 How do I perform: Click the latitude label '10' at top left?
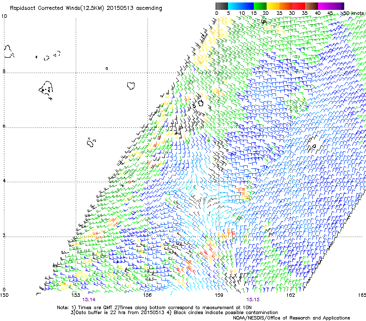[4, 16]
